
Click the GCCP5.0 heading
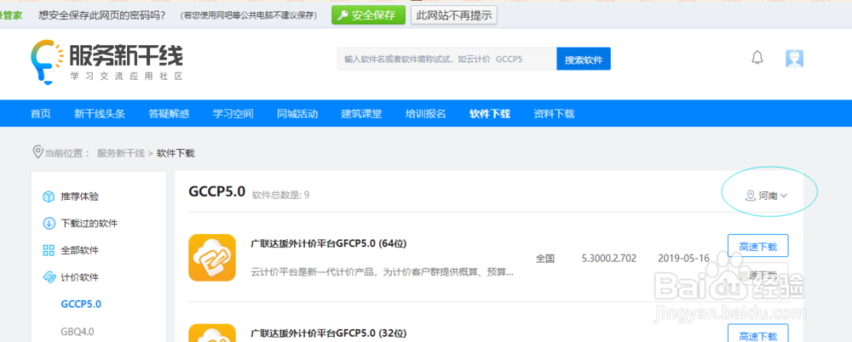coord(216,191)
